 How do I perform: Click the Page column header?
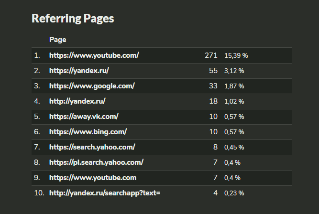click(x=58, y=40)
